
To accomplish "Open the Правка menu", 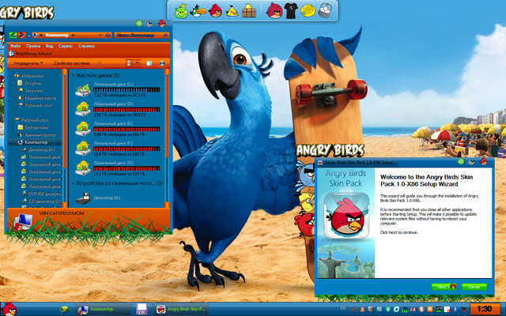I will [x=33, y=46].
